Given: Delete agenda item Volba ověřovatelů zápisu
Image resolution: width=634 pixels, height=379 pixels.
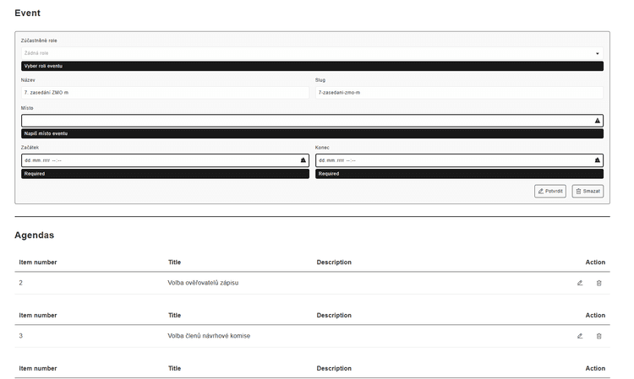Looking at the screenshot, I should click(598, 283).
